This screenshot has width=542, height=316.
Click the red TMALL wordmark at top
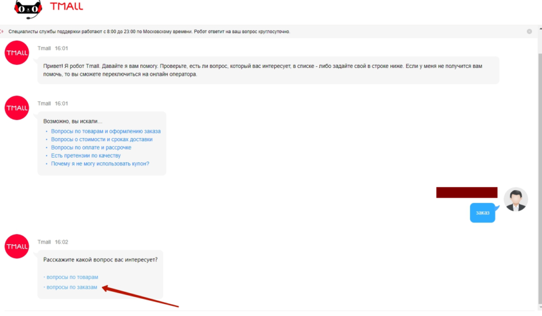(66, 6)
